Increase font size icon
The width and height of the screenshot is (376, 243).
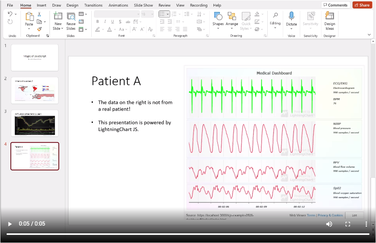point(134,29)
